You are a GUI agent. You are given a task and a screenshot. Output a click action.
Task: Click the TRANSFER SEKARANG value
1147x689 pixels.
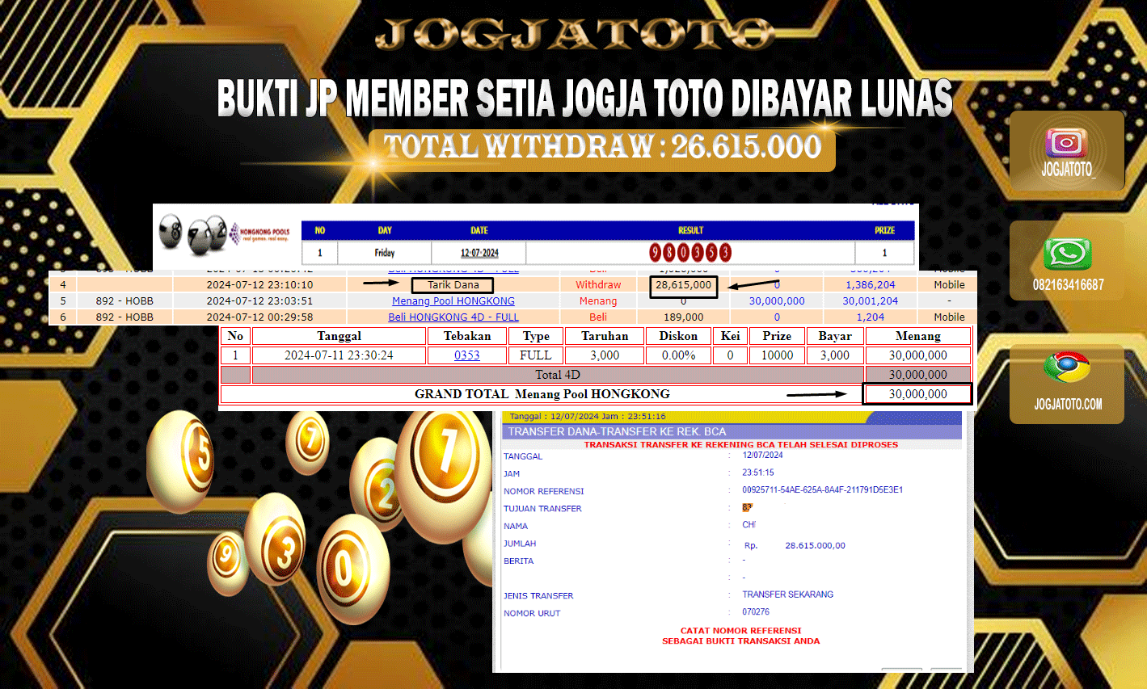pos(788,594)
